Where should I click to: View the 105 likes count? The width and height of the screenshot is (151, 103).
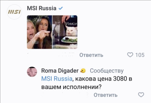coord(140,55)
